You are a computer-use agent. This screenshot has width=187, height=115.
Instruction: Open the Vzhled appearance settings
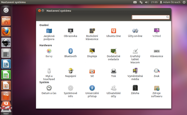(x=157, y=33)
